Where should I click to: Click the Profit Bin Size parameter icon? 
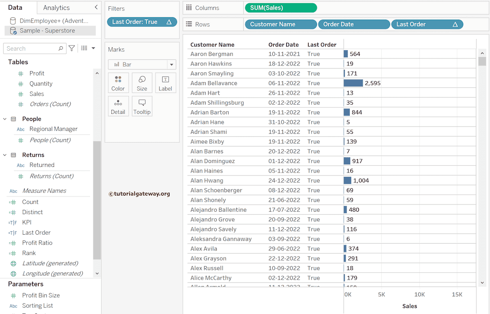[x=13, y=295]
